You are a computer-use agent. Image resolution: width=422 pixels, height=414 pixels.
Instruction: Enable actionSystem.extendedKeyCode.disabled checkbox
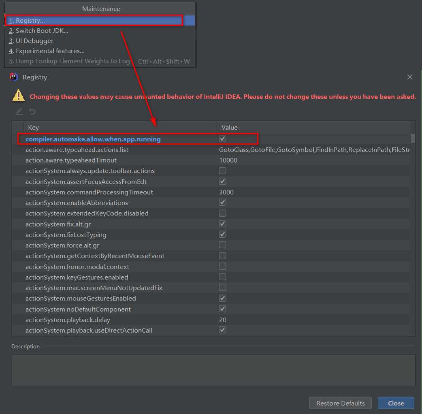[x=223, y=213]
